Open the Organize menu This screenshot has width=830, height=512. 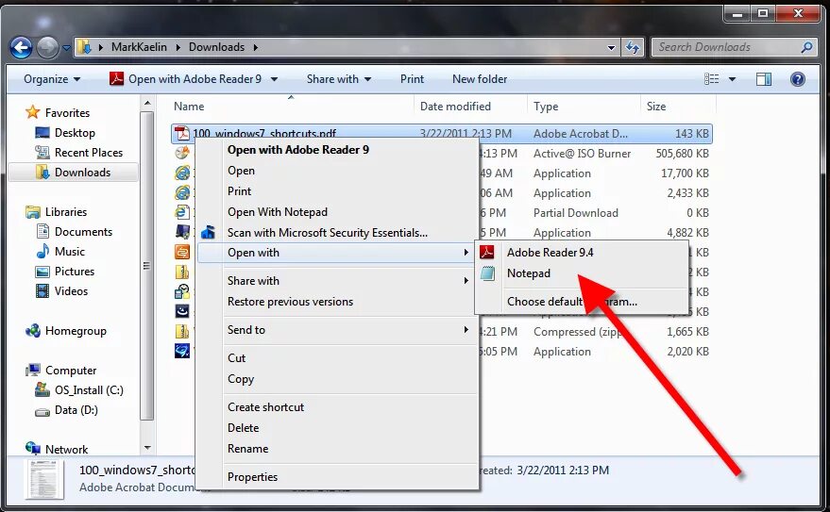click(52, 79)
